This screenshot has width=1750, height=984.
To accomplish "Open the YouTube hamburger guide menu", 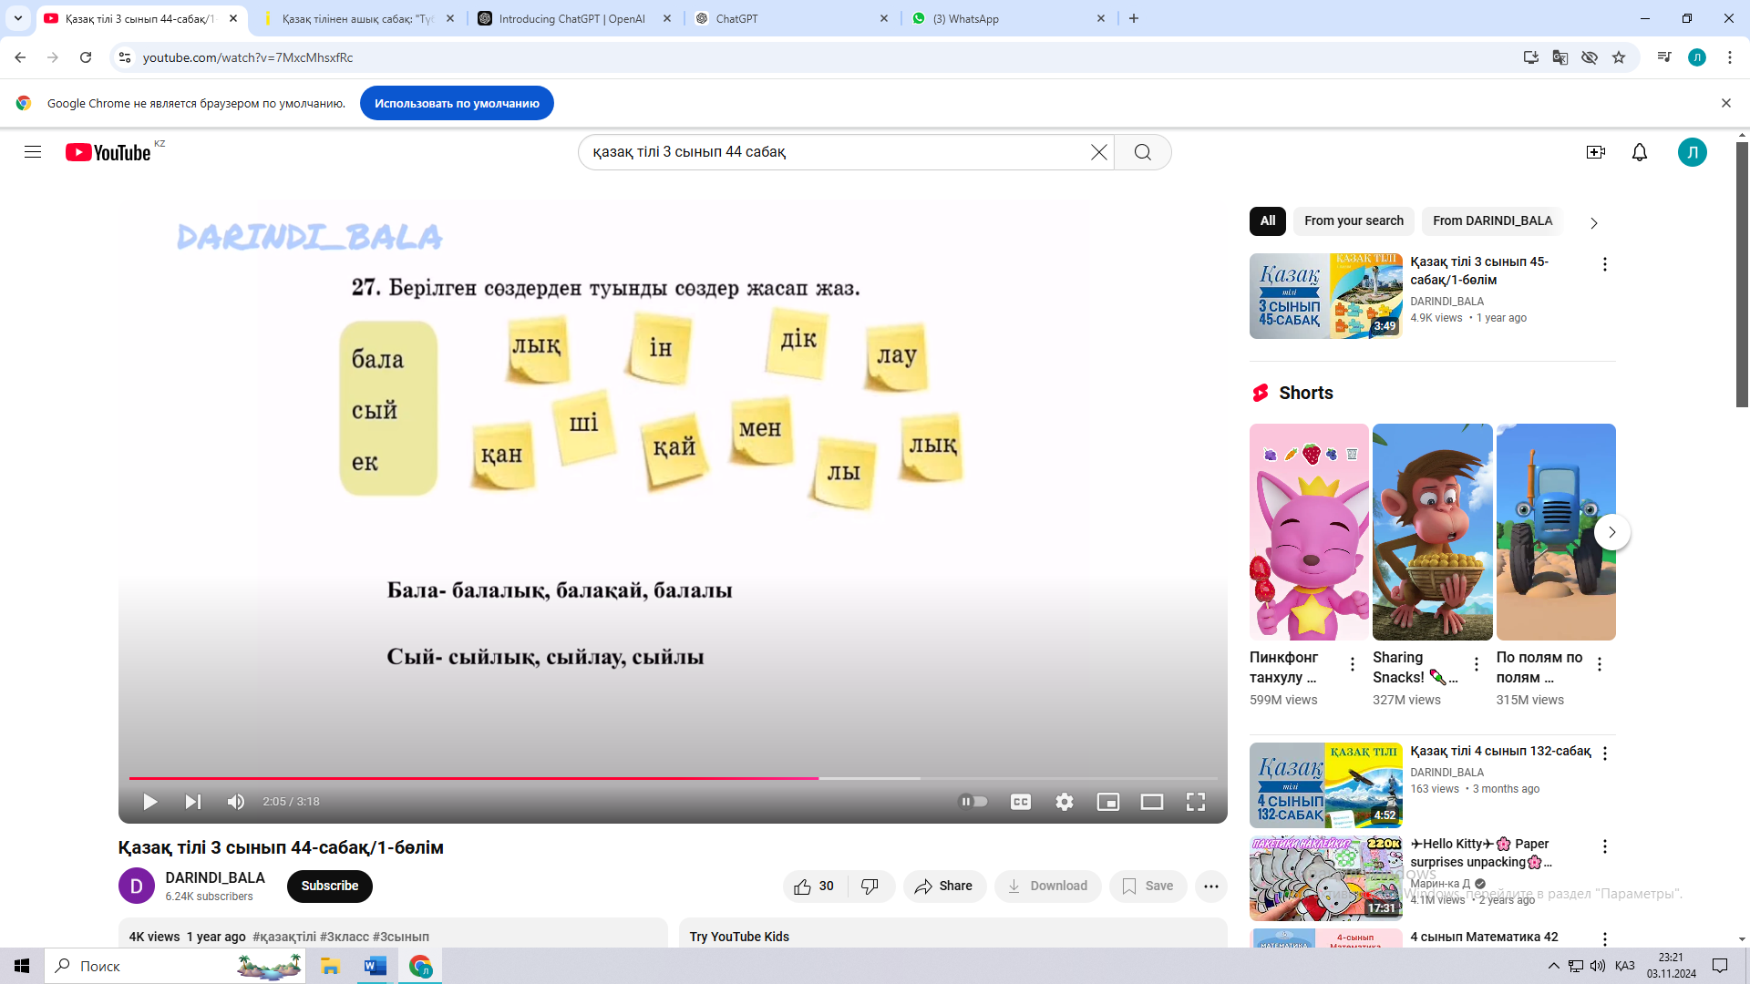I will tap(33, 152).
